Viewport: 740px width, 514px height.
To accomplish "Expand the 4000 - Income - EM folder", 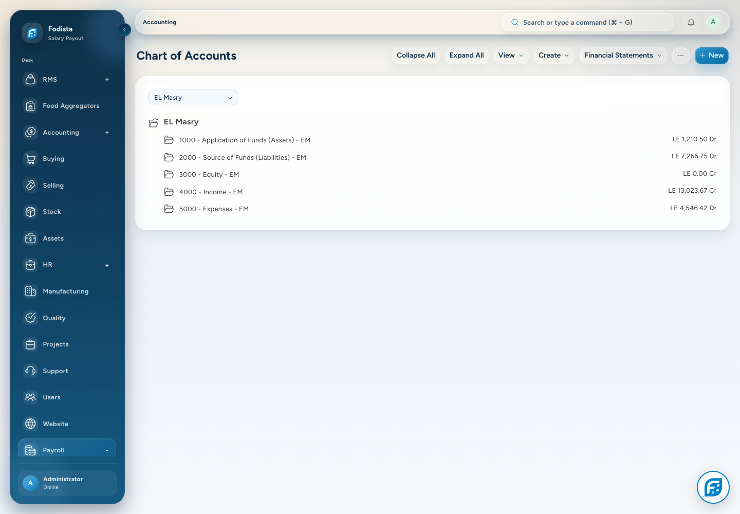I will point(169,192).
